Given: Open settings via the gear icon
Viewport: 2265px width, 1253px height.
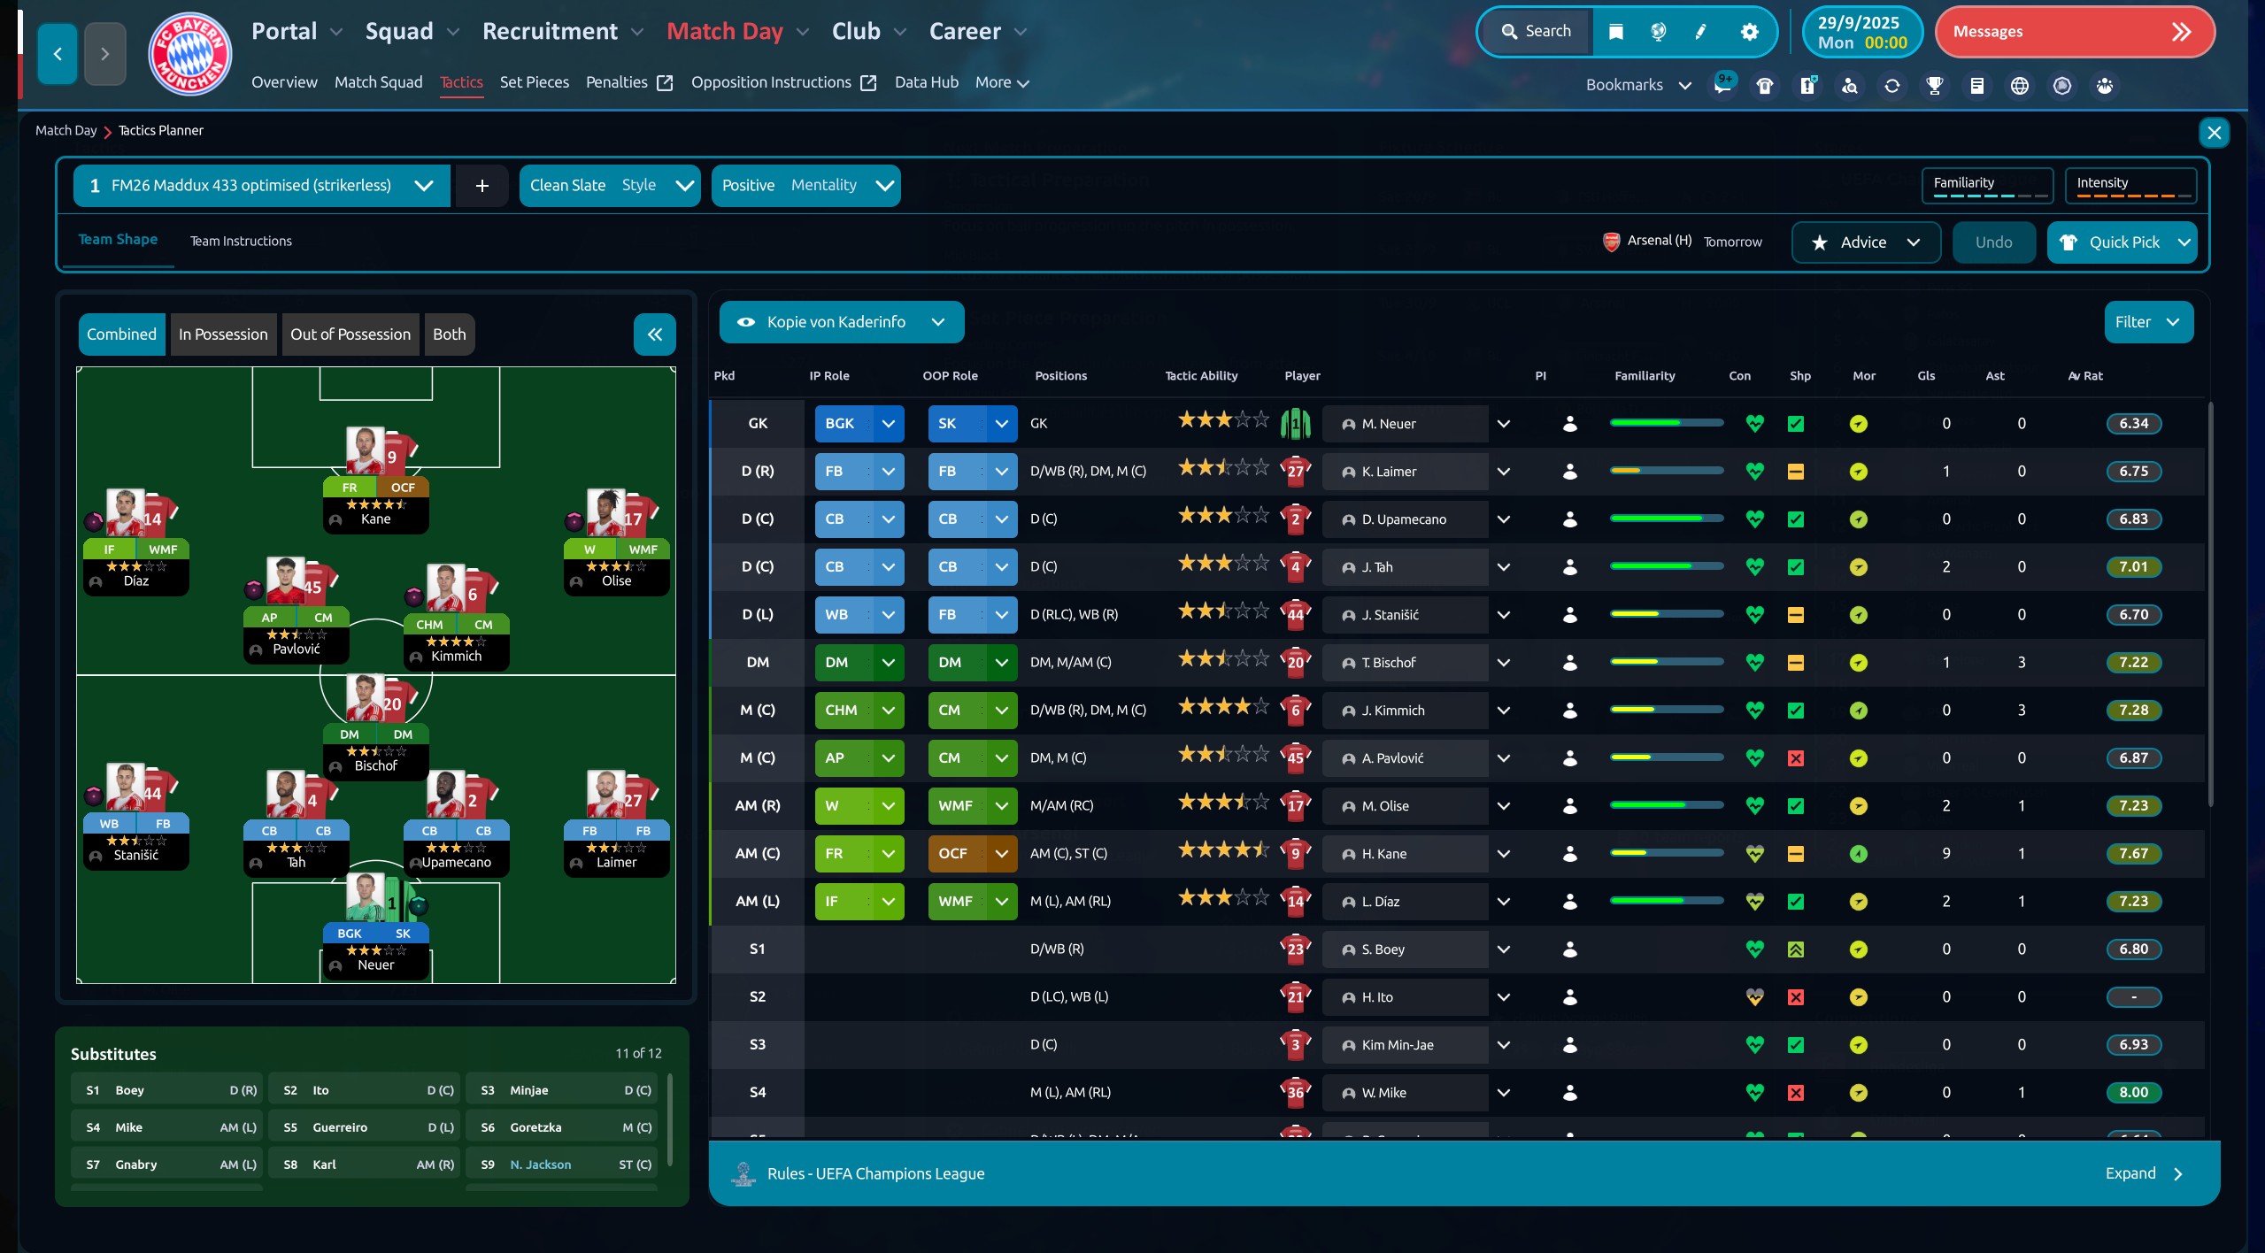Looking at the screenshot, I should point(1747,31).
